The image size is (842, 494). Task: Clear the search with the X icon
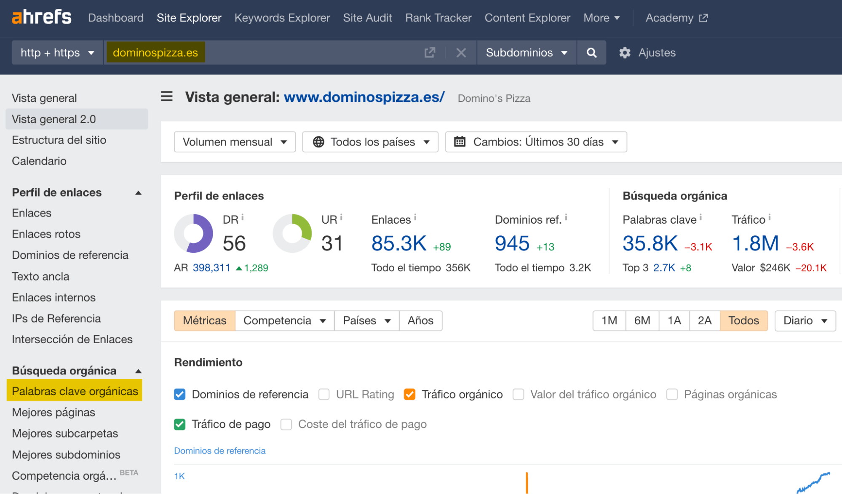461,52
